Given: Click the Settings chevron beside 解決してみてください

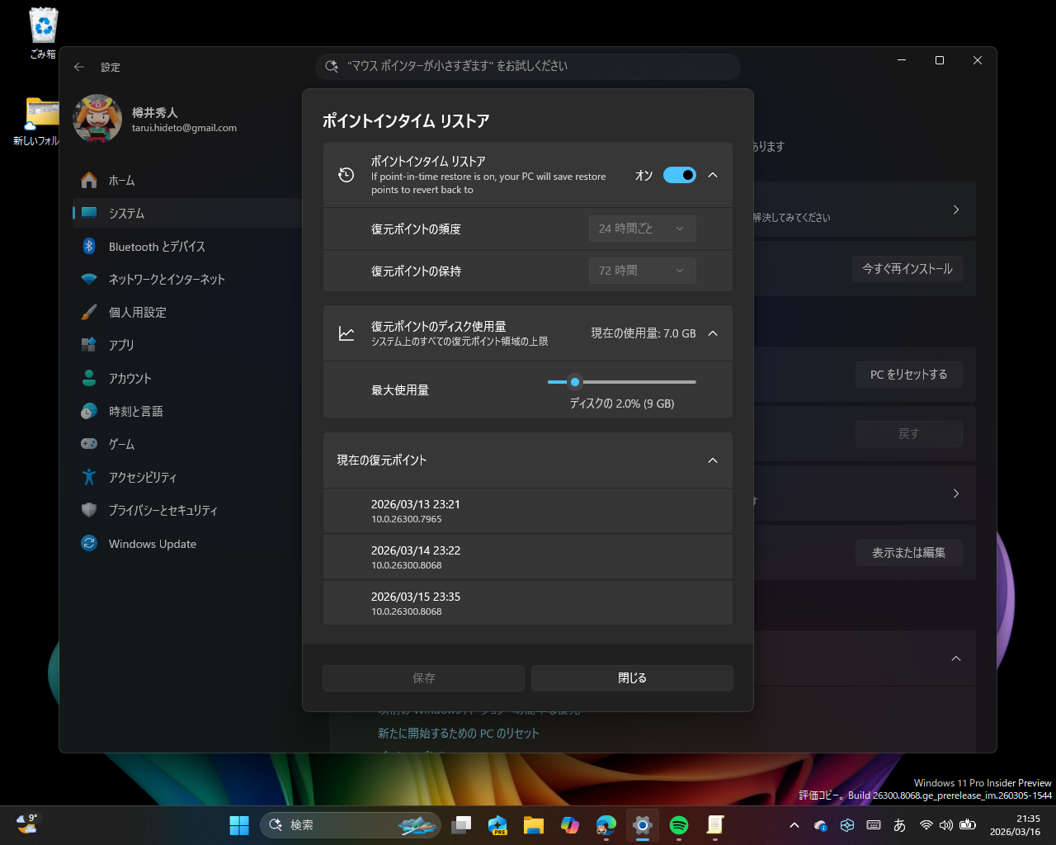Looking at the screenshot, I should click(956, 210).
